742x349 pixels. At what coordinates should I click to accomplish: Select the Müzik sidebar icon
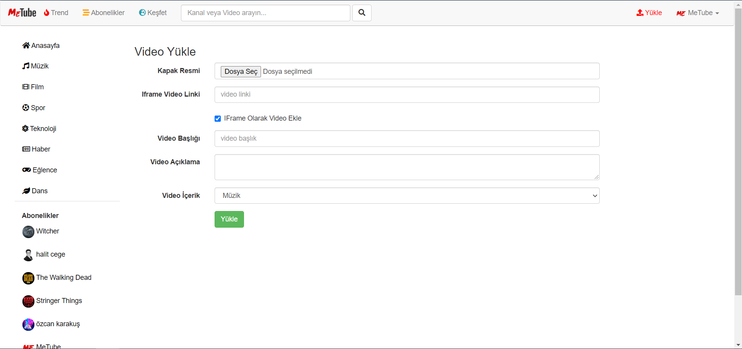pyautogui.click(x=26, y=66)
